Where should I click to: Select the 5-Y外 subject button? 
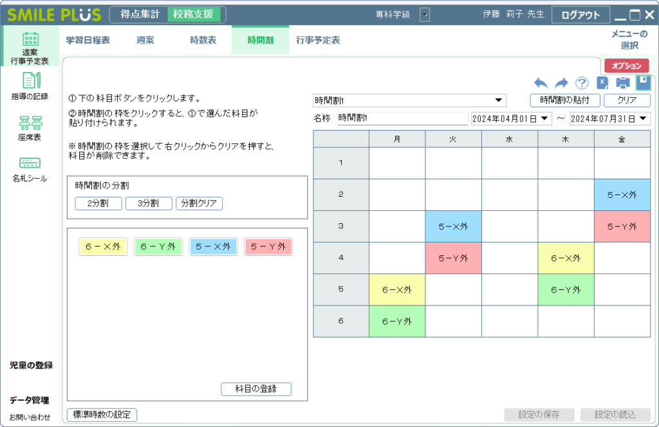click(268, 246)
